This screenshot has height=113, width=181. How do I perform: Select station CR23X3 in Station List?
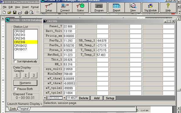[25, 35]
